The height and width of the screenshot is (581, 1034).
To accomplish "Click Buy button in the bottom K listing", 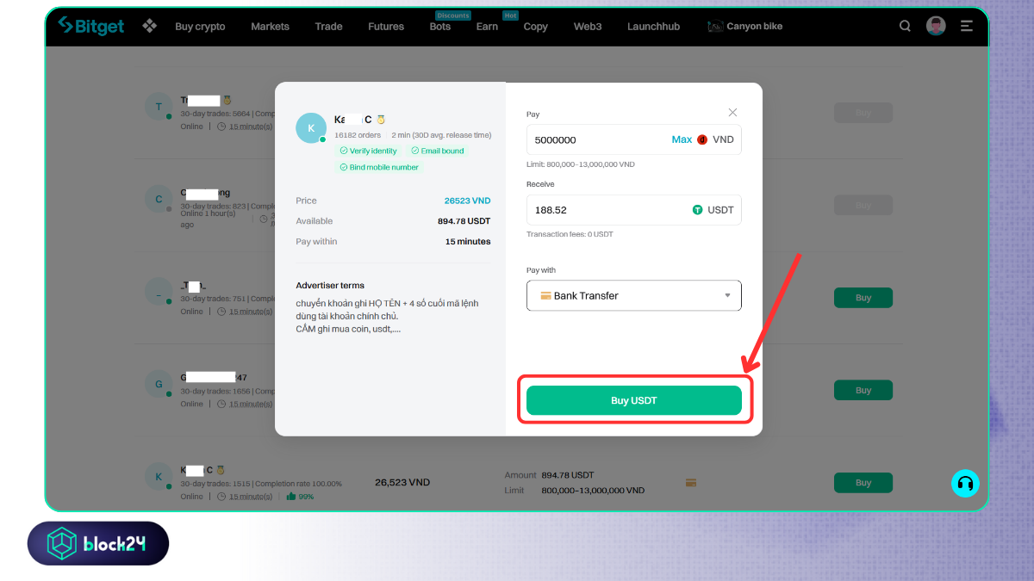I will coord(863,483).
